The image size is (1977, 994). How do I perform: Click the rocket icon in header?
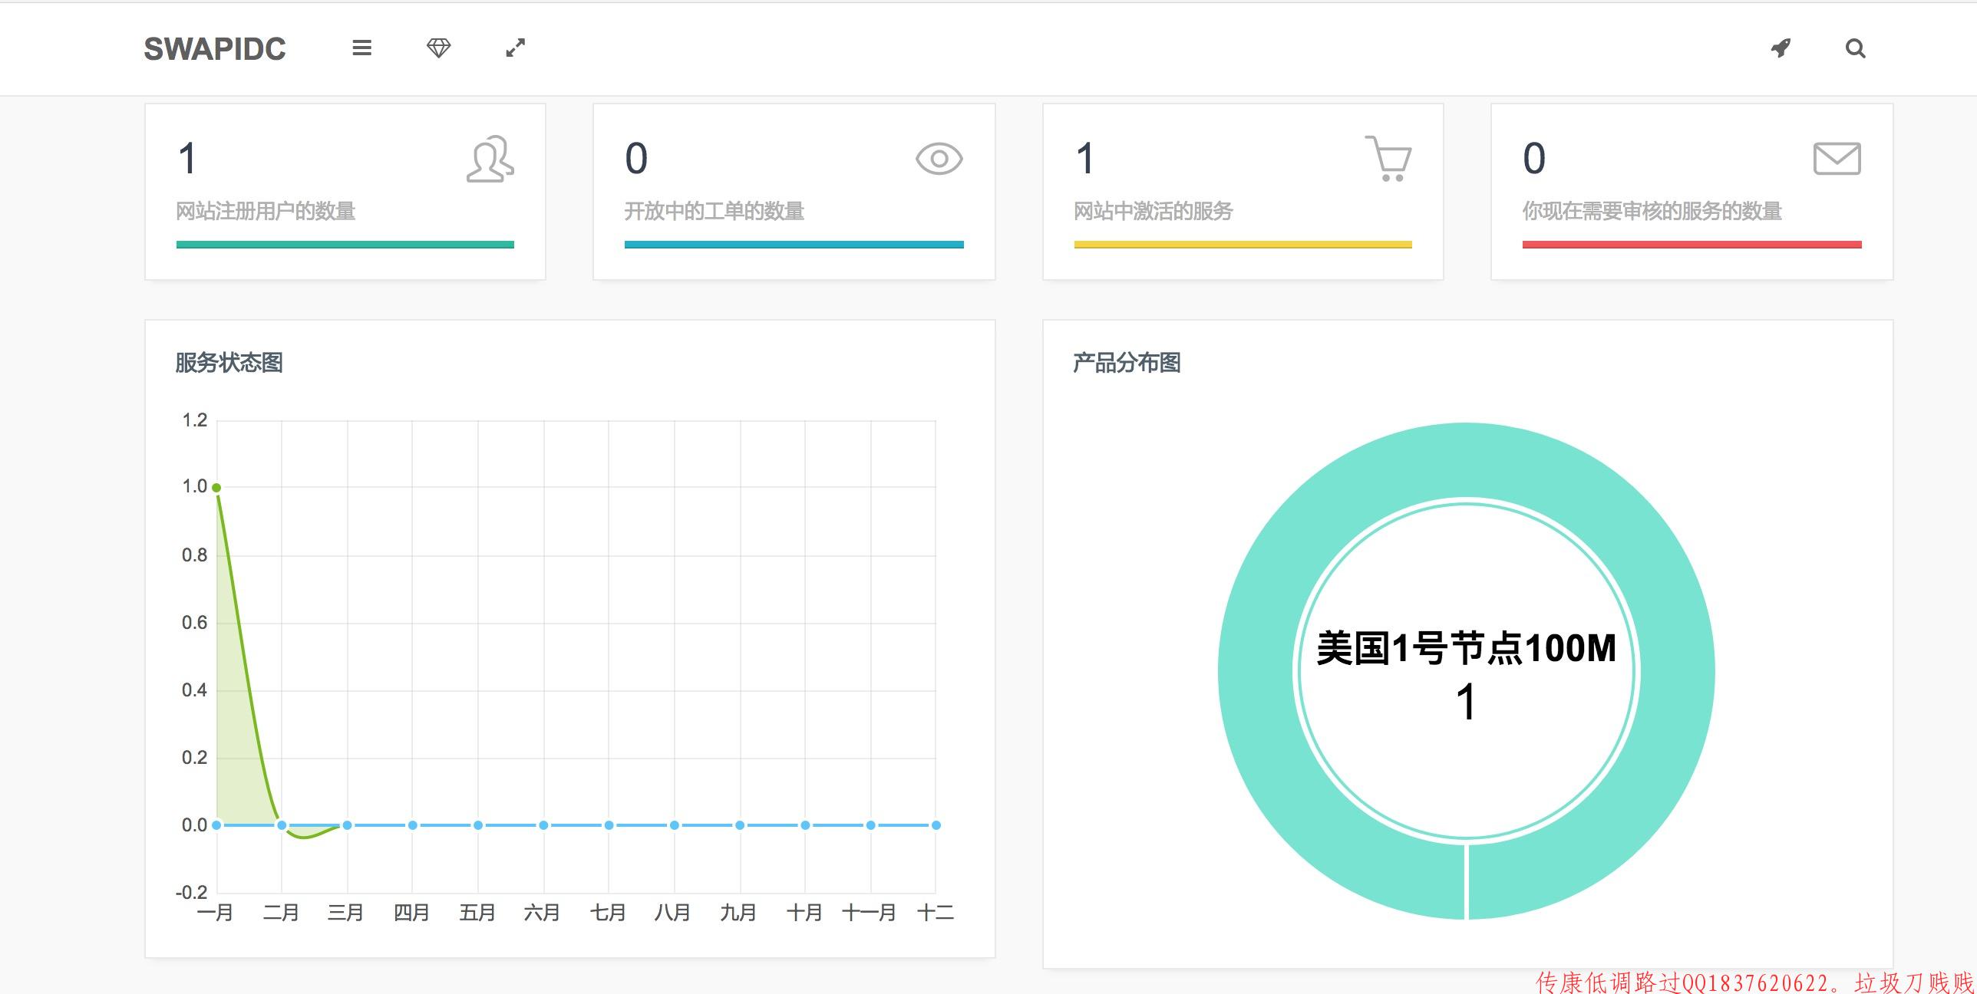[x=1781, y=48]
